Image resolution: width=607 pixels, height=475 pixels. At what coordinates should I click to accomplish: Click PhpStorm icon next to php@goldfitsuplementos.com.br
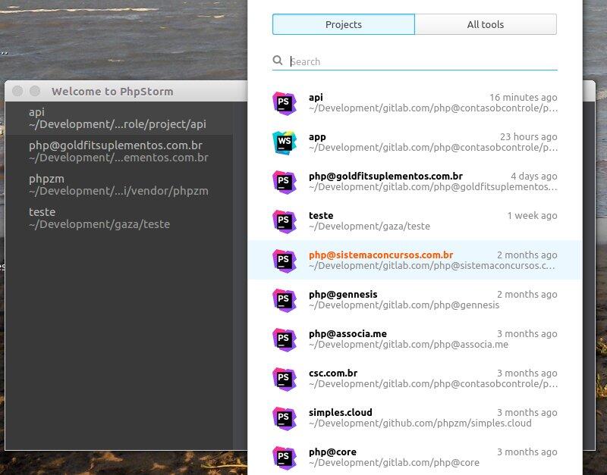pyautogui.click(x=285, y=182)
